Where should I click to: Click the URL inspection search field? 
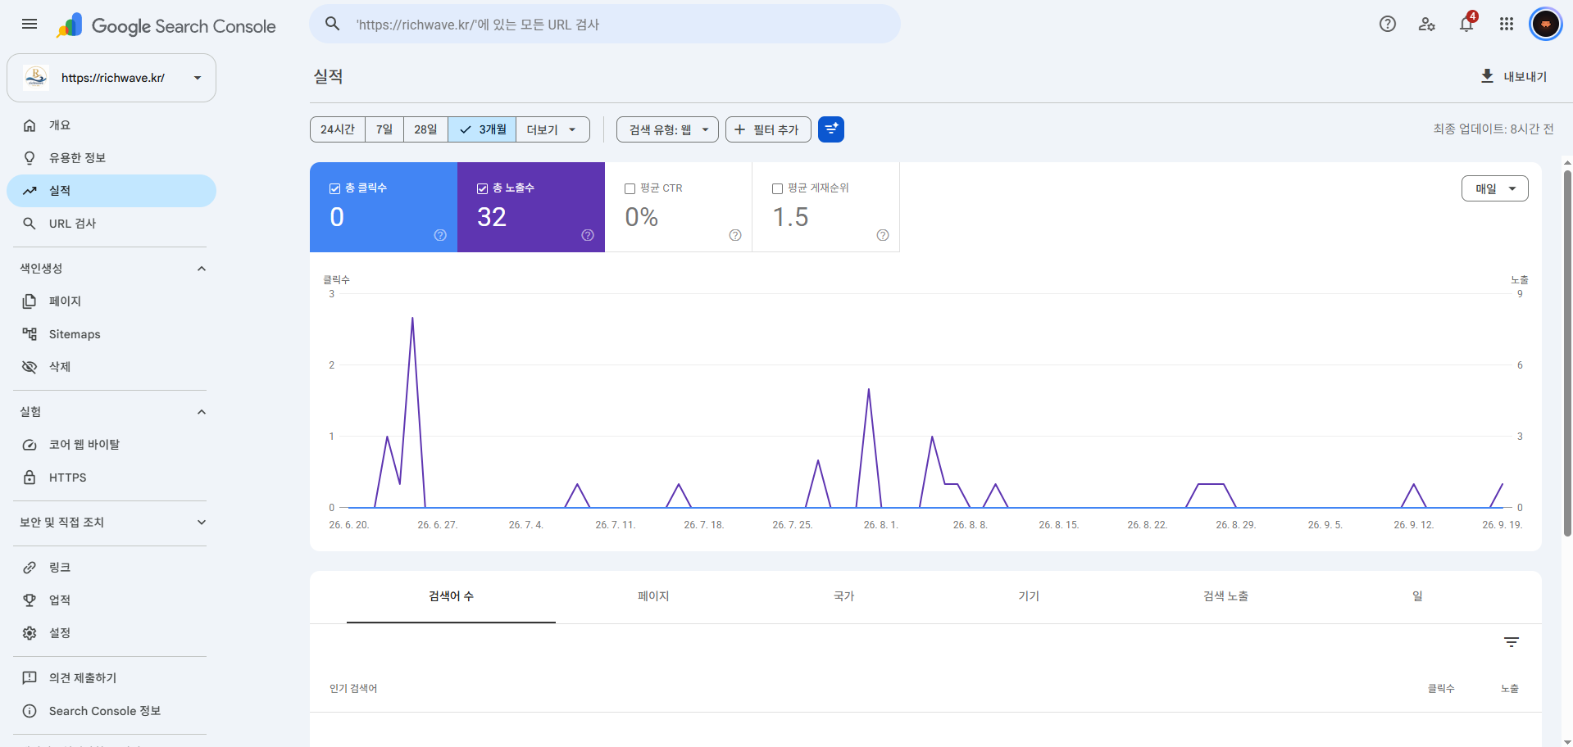coord(605,25)
